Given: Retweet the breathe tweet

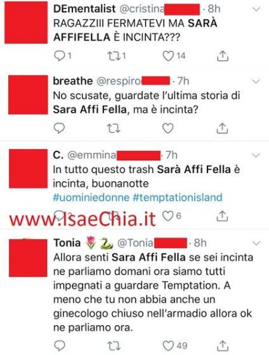Looking at the screenshot, I should tap(114, 128).
